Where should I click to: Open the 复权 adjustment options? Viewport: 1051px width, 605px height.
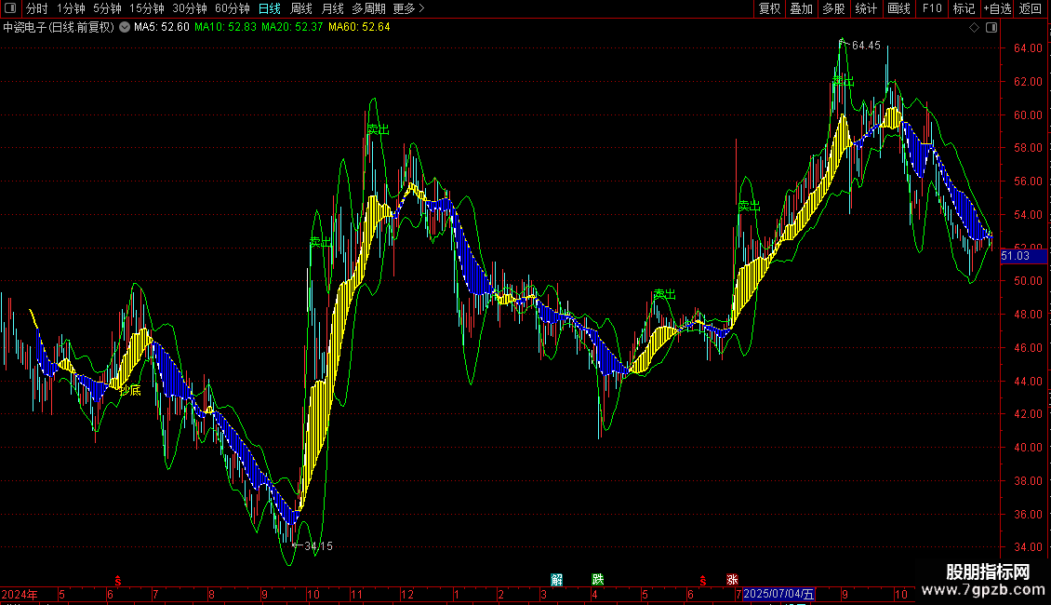point(769,8)
